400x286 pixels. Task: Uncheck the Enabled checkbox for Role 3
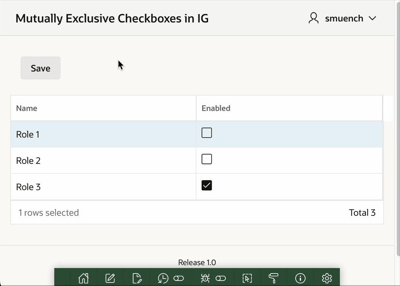coord(207,185)
